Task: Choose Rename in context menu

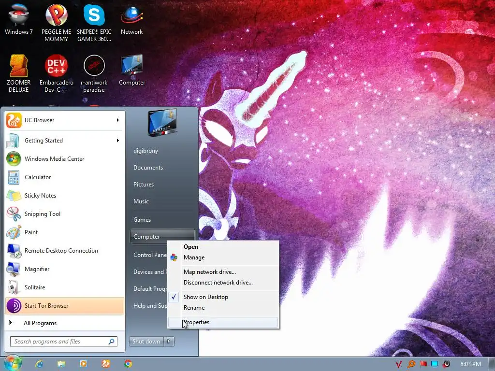Action: [223, 308]
